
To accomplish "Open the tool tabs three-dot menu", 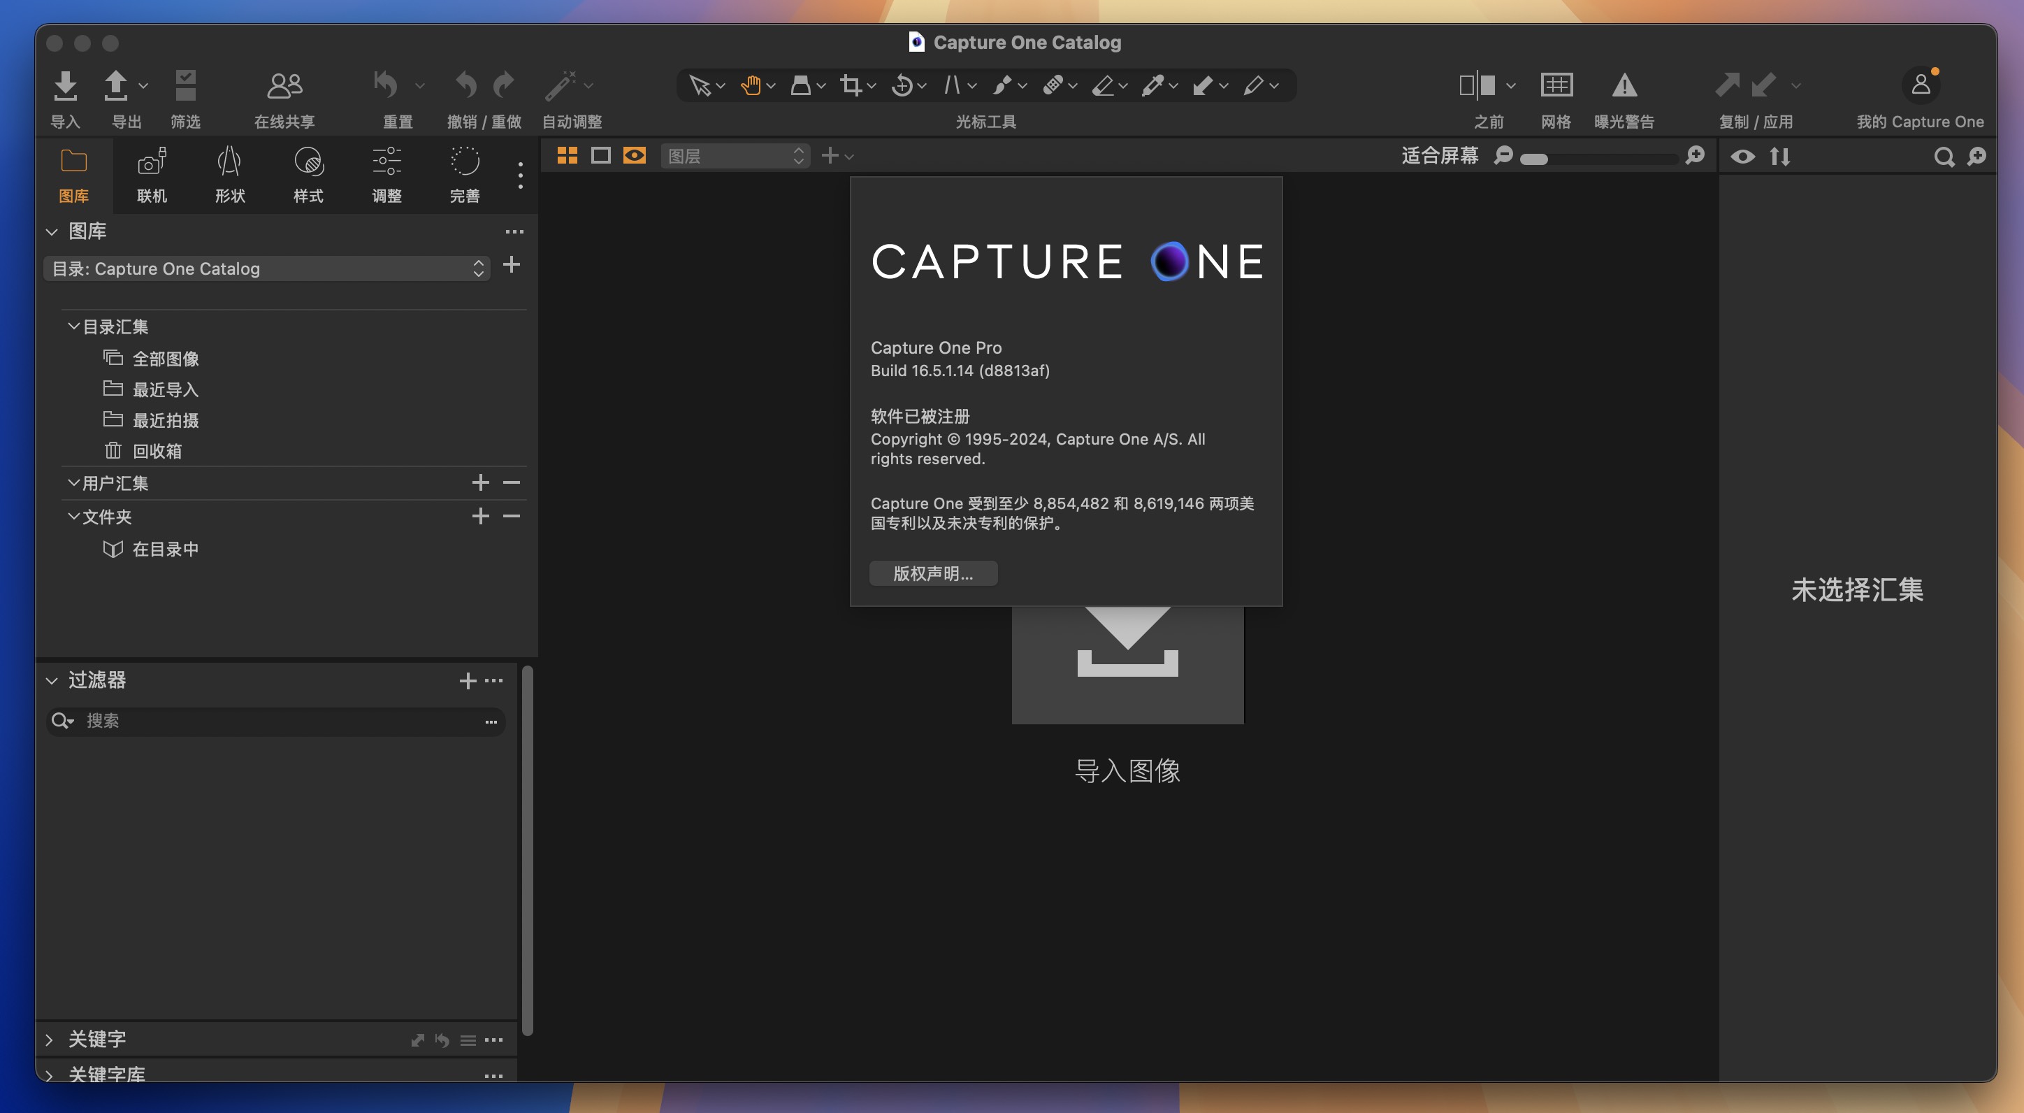I will 520,175.
